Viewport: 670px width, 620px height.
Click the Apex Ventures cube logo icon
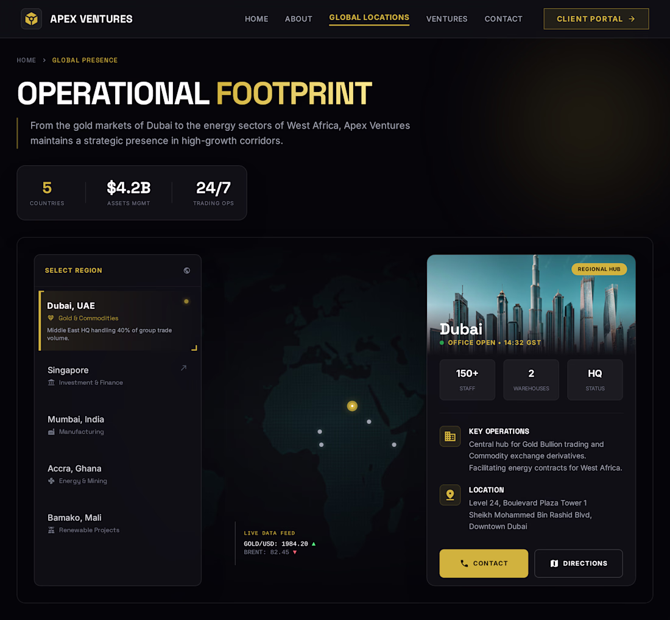click(x=31, y=19)
